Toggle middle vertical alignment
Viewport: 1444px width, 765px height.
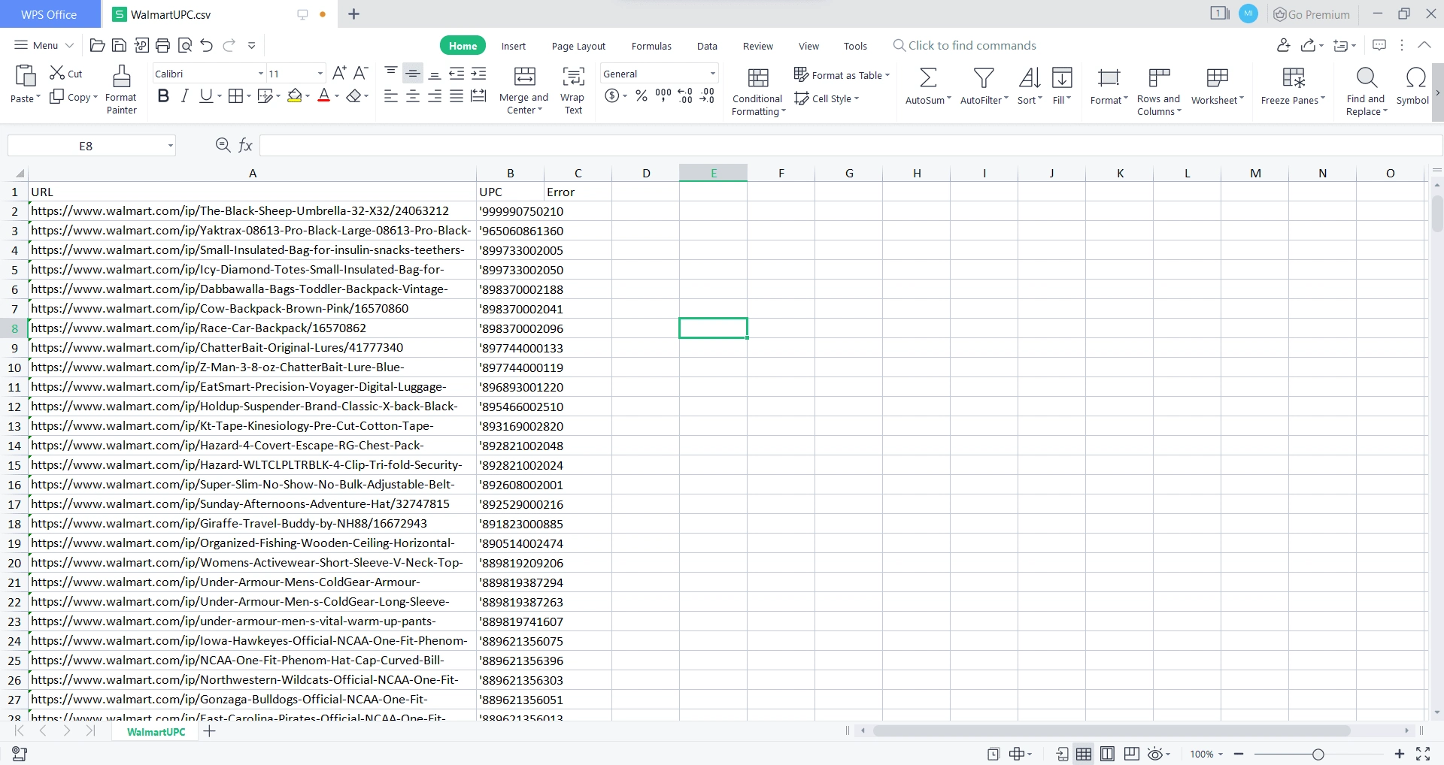(413, 73)
